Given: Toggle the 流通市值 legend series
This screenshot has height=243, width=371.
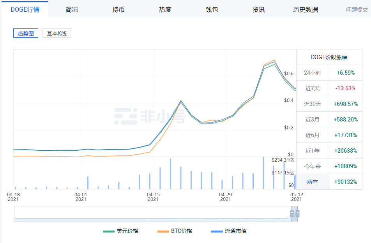Looking at the screenshot, I should [x=235, y=231].
